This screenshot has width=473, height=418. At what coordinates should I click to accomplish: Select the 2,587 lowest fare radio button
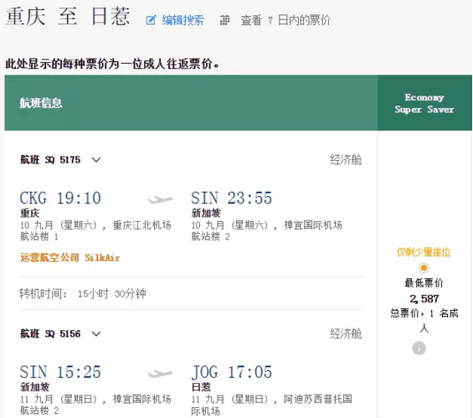(x=424, y=268)
